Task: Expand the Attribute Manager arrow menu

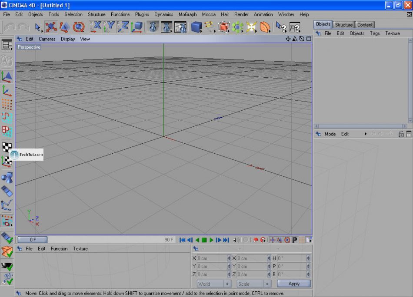Action: [x=366, y=134]
